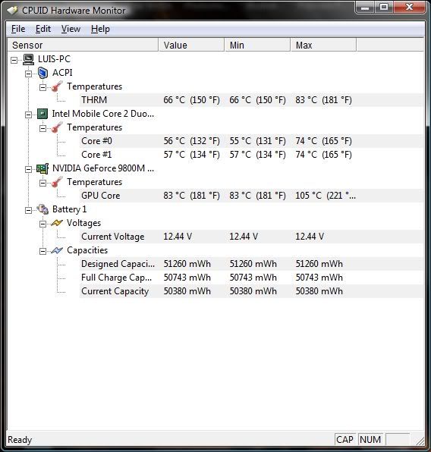Select the GPU Core row
431x452 pixels.
pos(251,196)
